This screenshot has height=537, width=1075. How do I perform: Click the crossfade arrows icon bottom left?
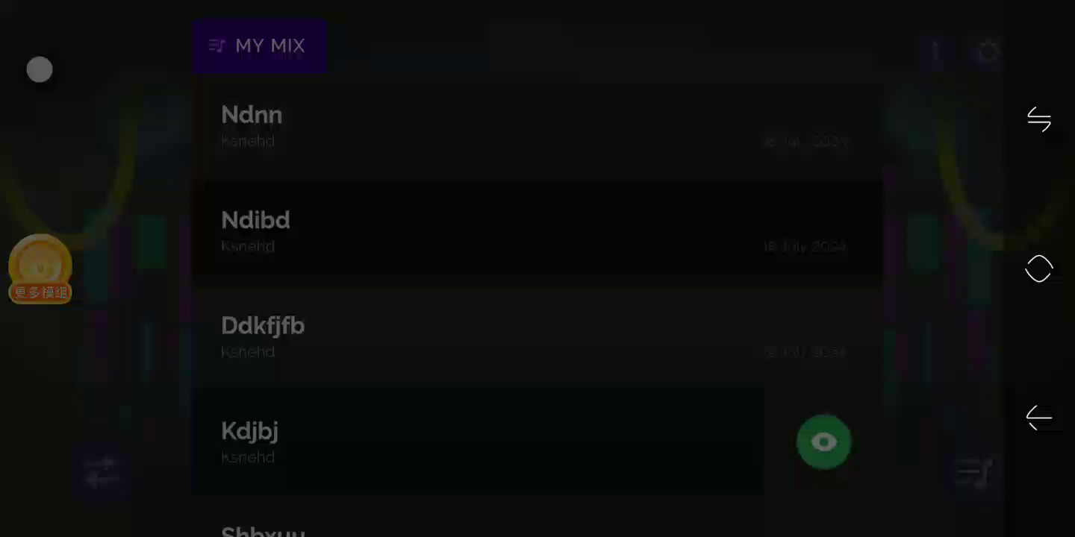(102, 471)
